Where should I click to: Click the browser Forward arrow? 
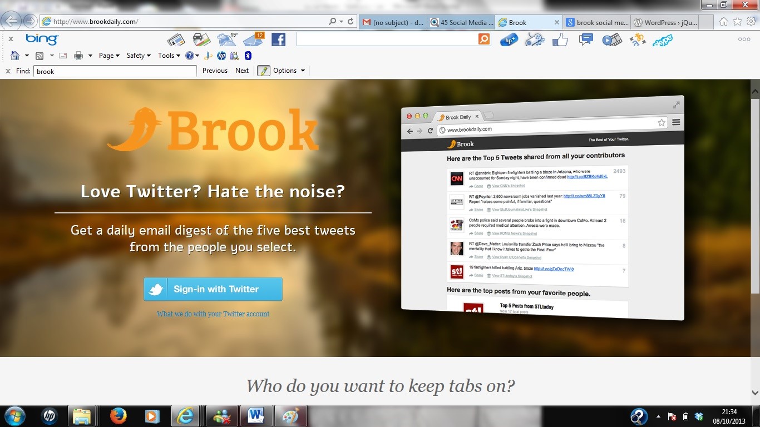pos(30,22)
